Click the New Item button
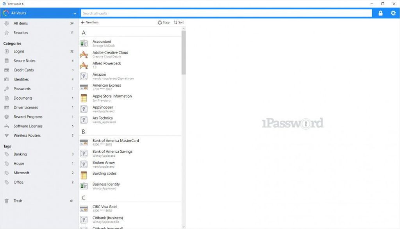The width and height of the screenshot is (400, 229). [x=90, y=22]
